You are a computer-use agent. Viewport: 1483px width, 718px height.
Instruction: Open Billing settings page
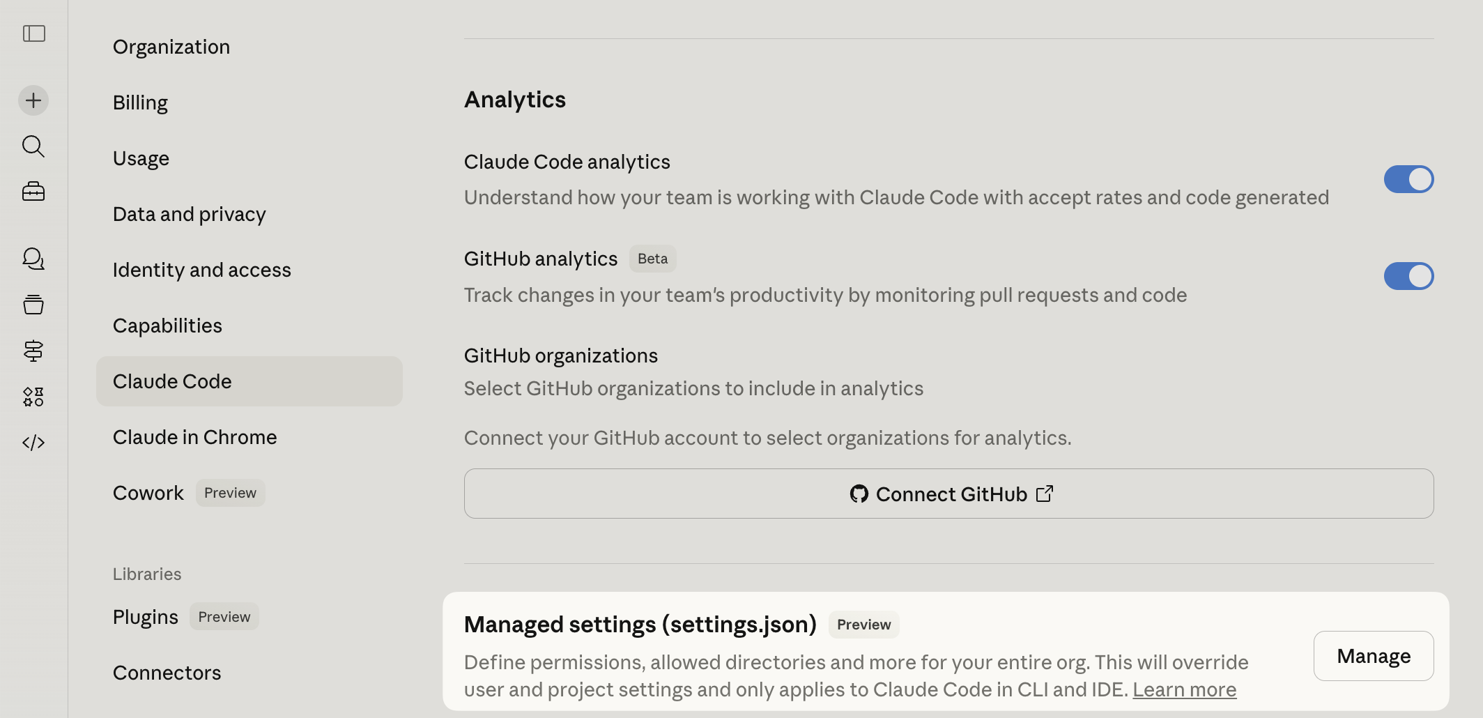click(140, 102)
